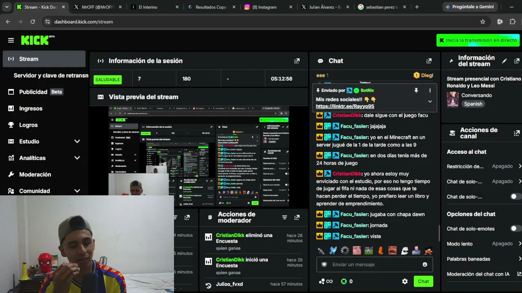Click the Pregúntale a Gemini button

(x=469, y=7)
